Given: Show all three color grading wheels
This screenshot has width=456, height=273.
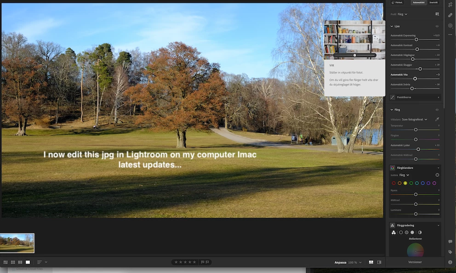Looking at the screenshot, I should [x=393, y=232].
